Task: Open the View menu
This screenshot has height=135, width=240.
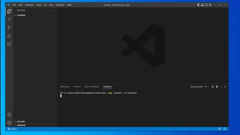Action: (x=39, y=5)
